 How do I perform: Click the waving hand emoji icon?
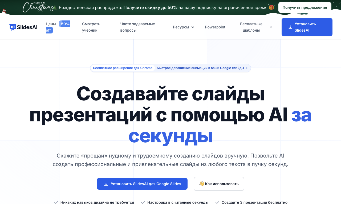pos(201,184)
